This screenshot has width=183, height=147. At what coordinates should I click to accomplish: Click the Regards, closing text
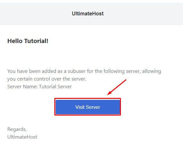click(17, 129)
